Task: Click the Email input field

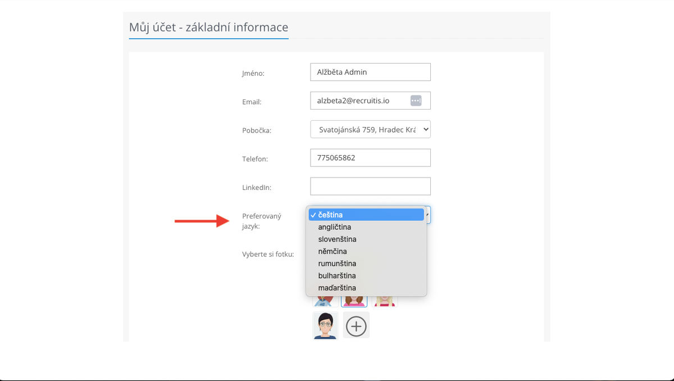Action: (x=370, y=101)
